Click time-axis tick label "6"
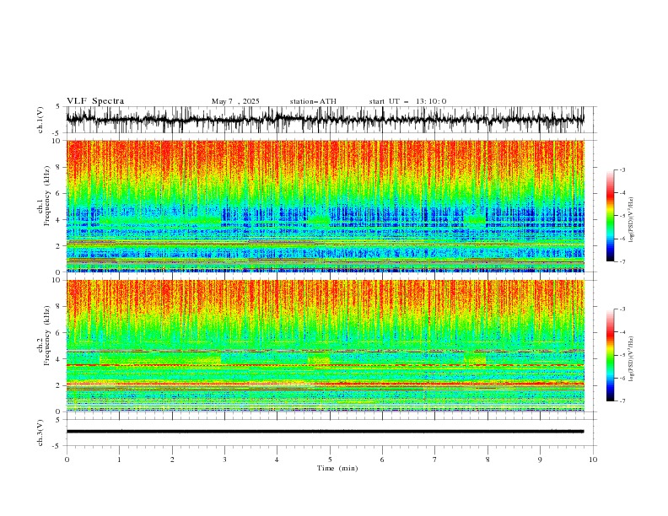The height and width of the screenshot is (516, 668). pos(382,460)
